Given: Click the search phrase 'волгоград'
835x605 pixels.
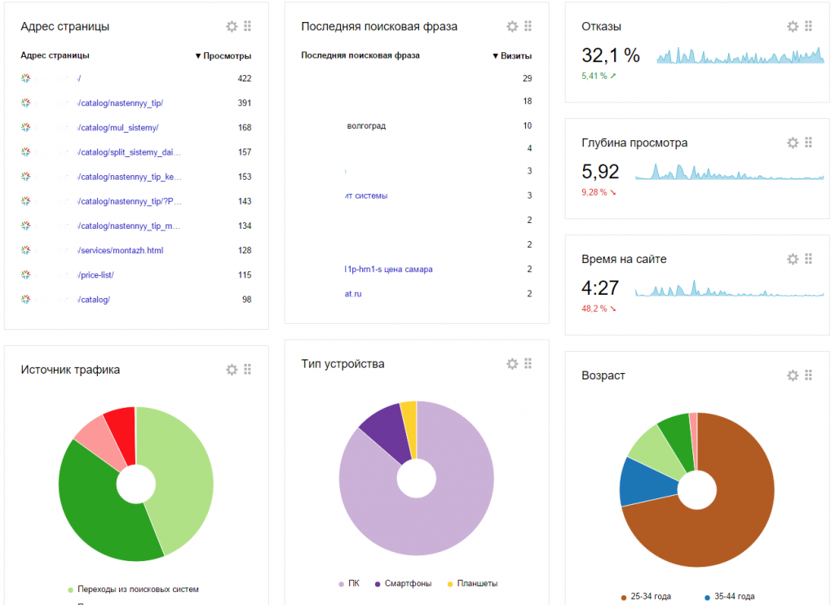Looking at the screenshot, I should click(x=366, y=126).
